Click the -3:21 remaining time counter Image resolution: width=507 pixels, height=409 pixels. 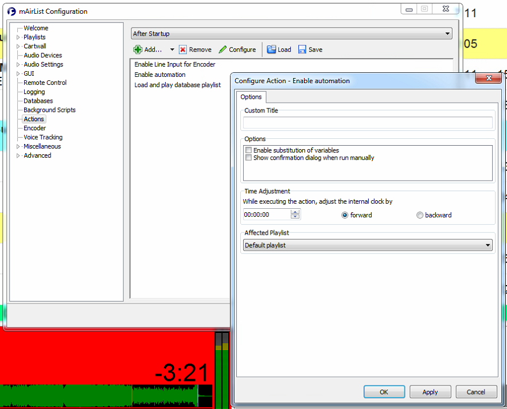181,373
